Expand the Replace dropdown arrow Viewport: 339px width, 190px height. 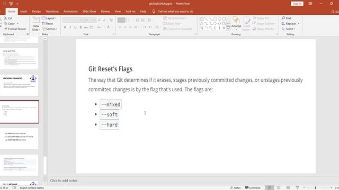(x=299, y=23)
